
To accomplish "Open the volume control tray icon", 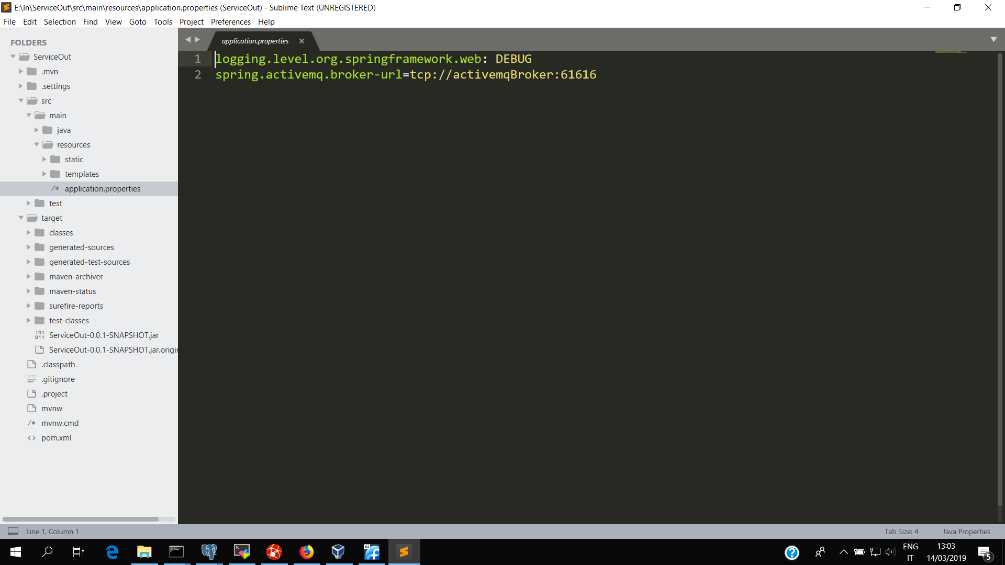I will pyautogui.click(x=890, y=552).
